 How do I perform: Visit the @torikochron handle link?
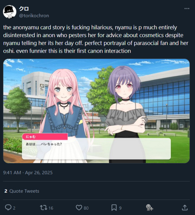click(x=34, y=16)
